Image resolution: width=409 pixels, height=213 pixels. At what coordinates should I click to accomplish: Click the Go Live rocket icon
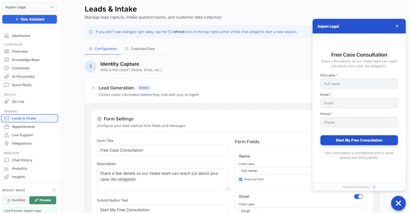click(7, 102)
